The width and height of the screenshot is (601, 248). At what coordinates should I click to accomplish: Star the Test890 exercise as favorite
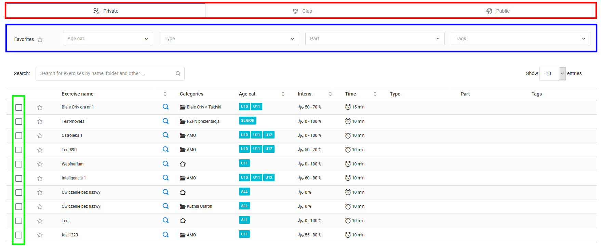tap(40, 150)
